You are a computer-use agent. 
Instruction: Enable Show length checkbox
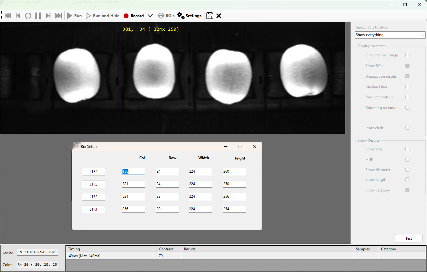(407, 180)
